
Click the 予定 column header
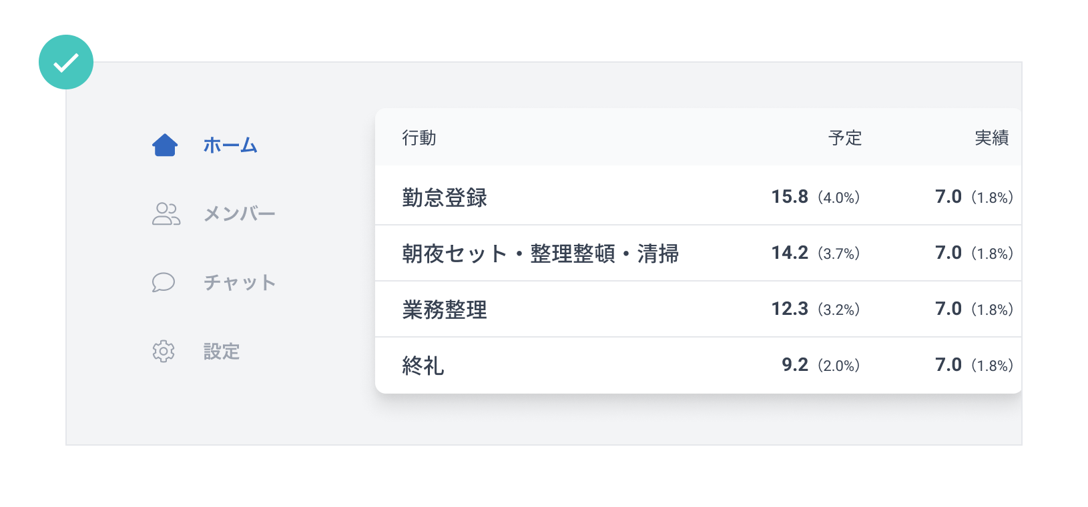point(846,137)
